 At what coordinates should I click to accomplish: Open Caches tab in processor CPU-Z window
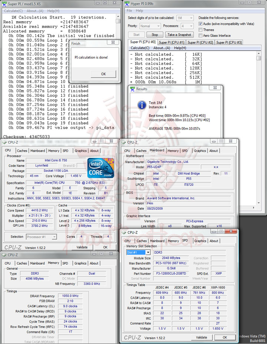[22, 151]
